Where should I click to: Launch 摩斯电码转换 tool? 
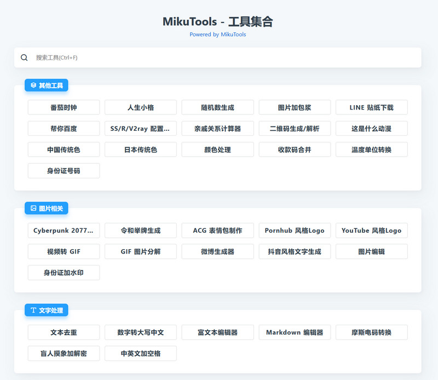point(371,332)
